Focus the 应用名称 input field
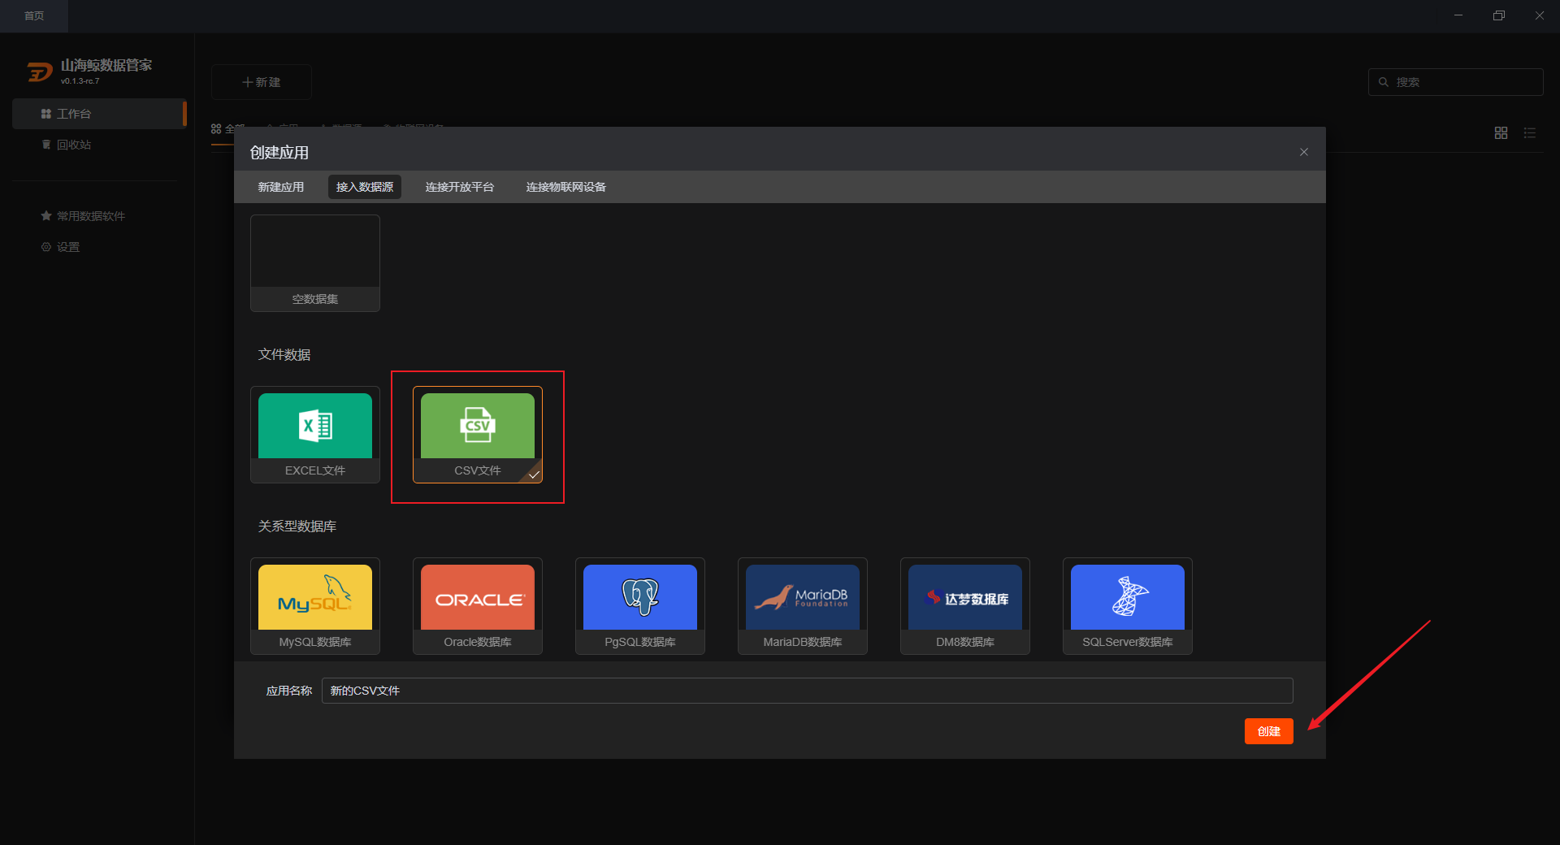The height and width of the screenshot is (845, 1560). (x=808, y=691)
